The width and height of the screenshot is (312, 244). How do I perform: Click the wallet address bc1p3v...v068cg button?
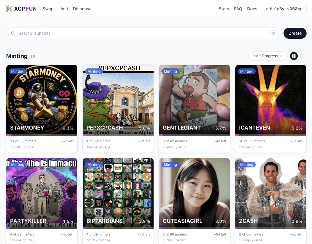[x=284, y=9]
